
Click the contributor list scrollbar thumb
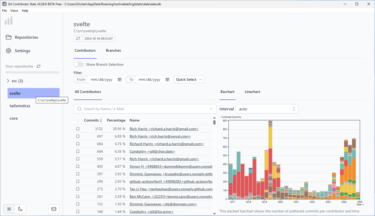[x=214, y=122]
